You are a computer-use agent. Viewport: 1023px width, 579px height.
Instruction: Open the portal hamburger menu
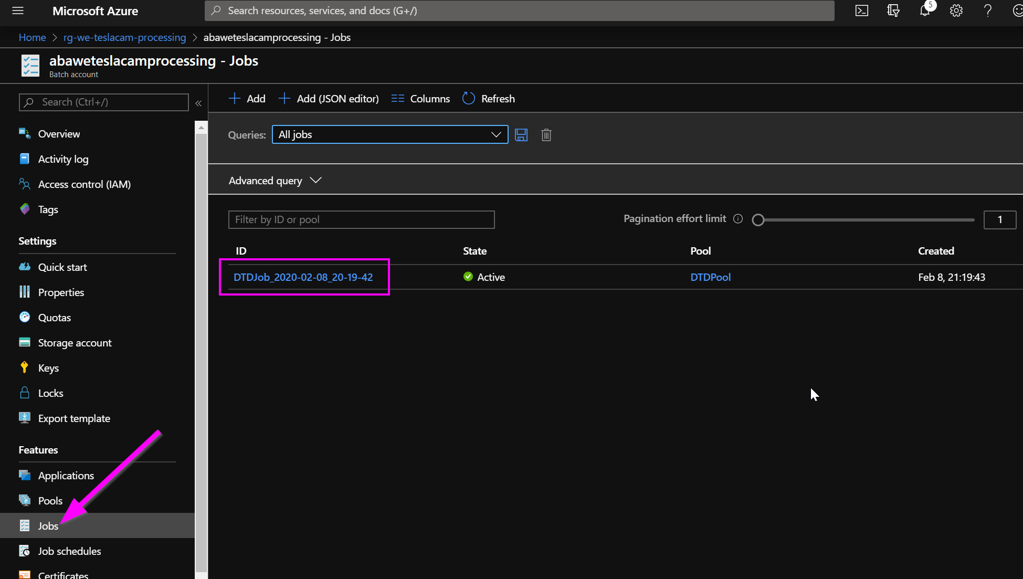click(18, 10)
